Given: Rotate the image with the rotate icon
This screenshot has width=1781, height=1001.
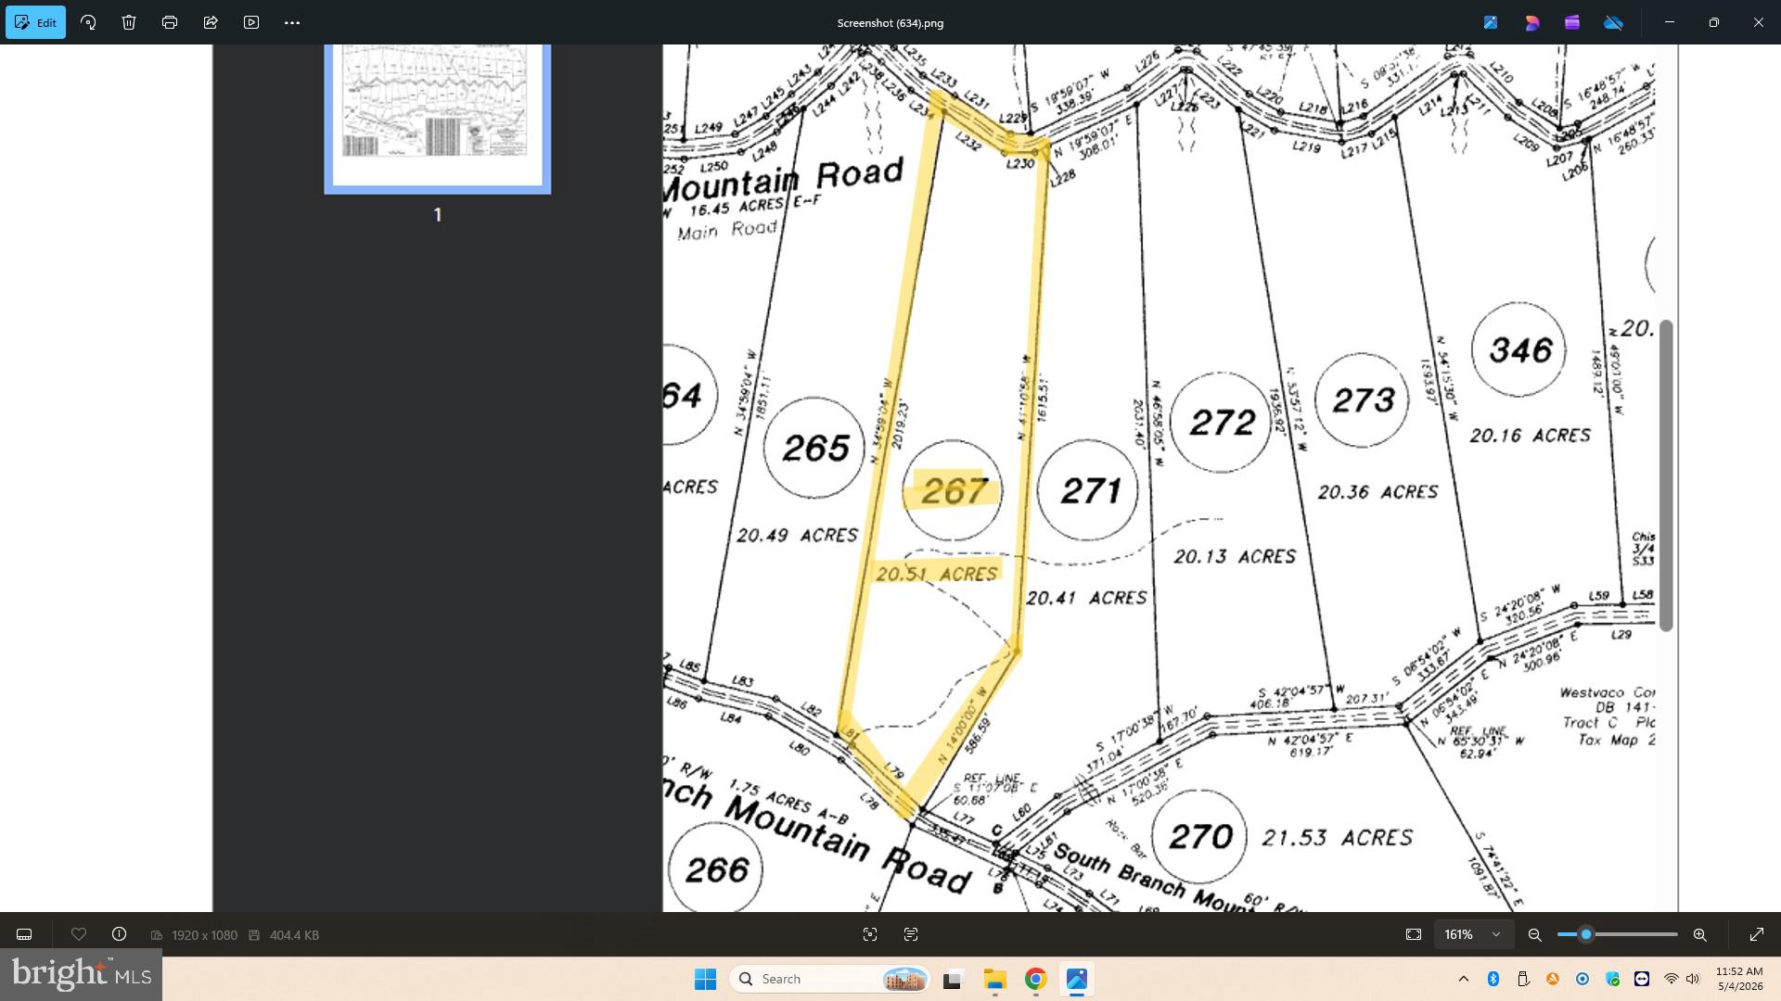Looking at the screenshot, I should click(x=88, y=22).
